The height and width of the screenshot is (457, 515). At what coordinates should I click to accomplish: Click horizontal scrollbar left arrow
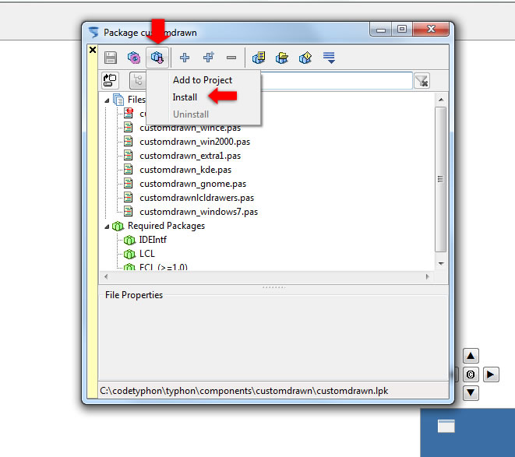coord(106,276)
